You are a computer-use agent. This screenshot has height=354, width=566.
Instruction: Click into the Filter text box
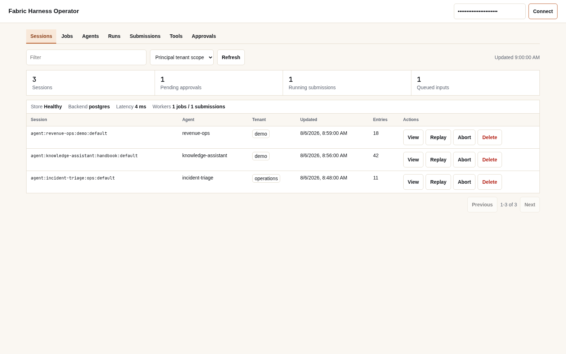86,57
